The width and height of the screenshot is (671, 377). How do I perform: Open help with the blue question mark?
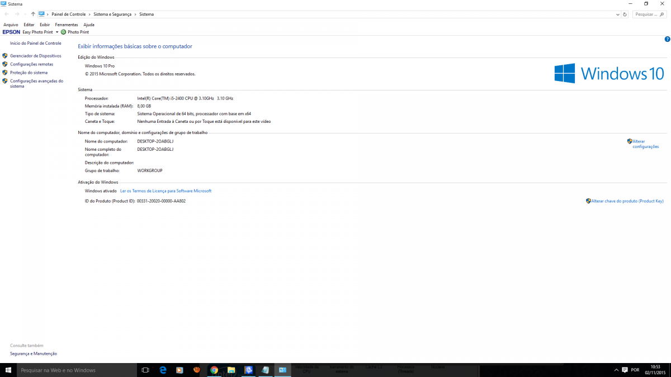(667, 39)
